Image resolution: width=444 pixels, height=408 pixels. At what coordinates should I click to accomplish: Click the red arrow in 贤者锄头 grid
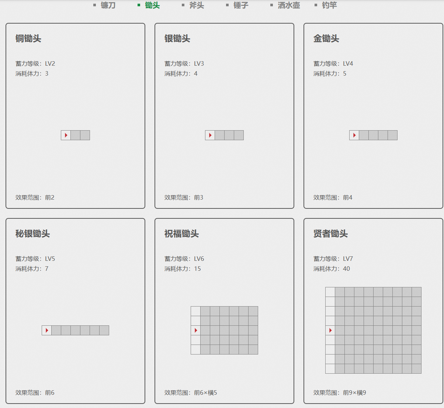point(330,331)
